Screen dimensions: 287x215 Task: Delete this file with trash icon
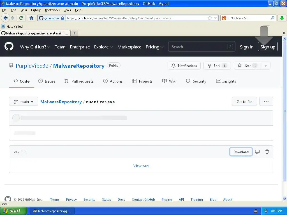[267, 152]
